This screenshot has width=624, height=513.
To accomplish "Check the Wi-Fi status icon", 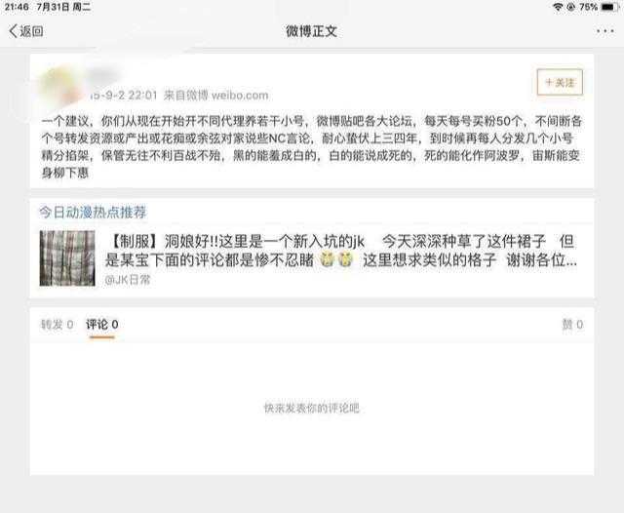I will 558,7.
